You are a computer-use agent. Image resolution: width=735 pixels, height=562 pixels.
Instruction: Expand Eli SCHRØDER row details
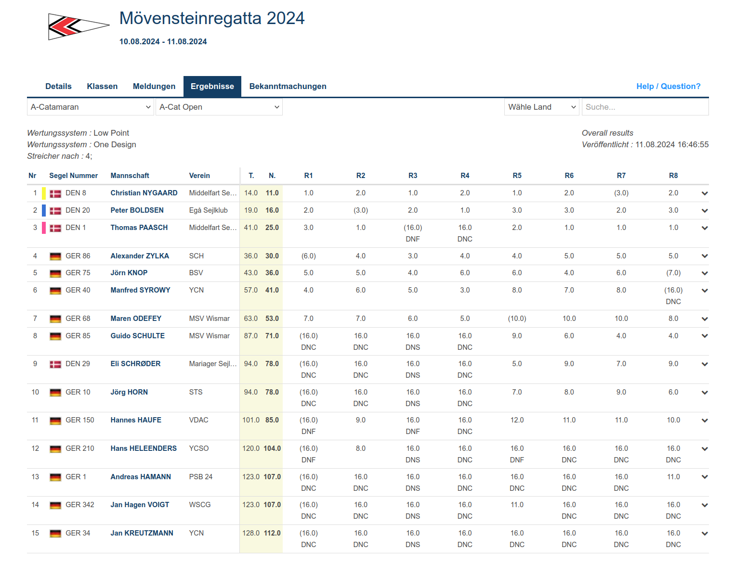(705, 364)
